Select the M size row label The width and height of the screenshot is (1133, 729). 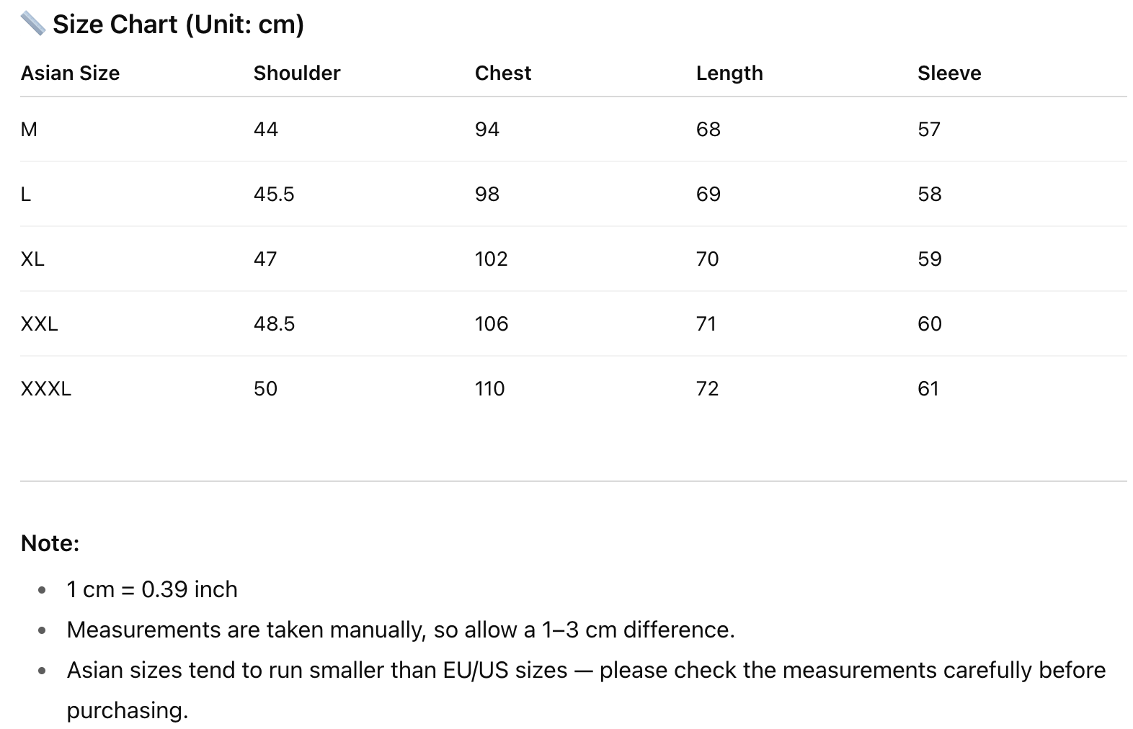29,129
